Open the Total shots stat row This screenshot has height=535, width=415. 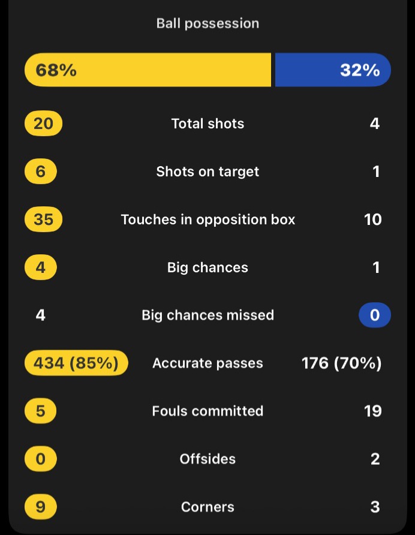[x=207, y=123]
